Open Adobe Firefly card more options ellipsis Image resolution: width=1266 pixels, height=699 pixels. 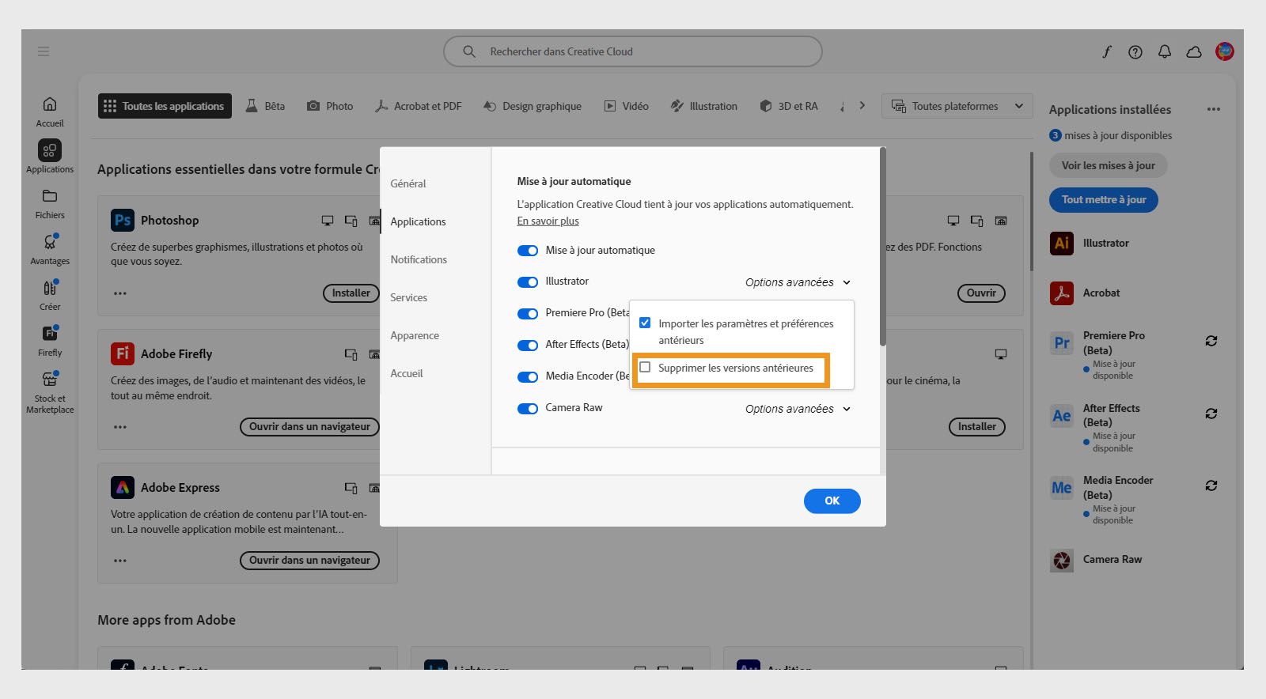120,427
